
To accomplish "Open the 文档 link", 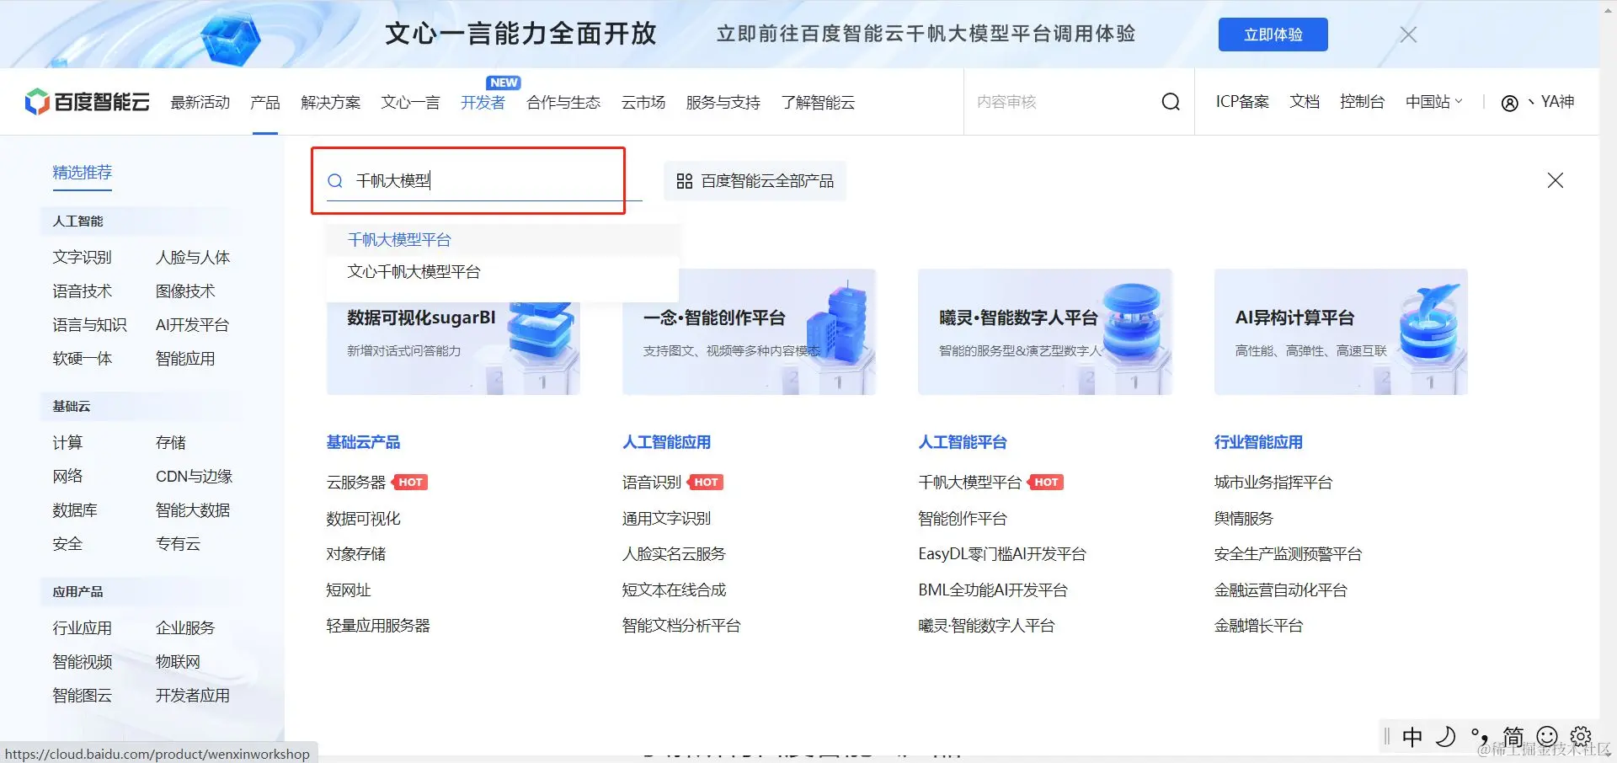I will 1305,102.
